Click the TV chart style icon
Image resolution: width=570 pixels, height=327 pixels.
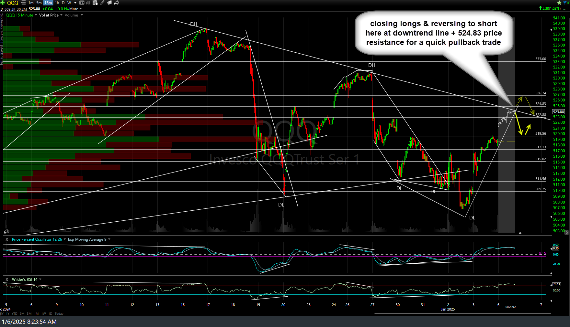coord(82,3)
